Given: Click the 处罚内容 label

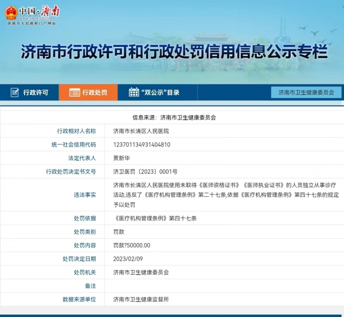Looking at the screenshot, I should pos(85,246).
